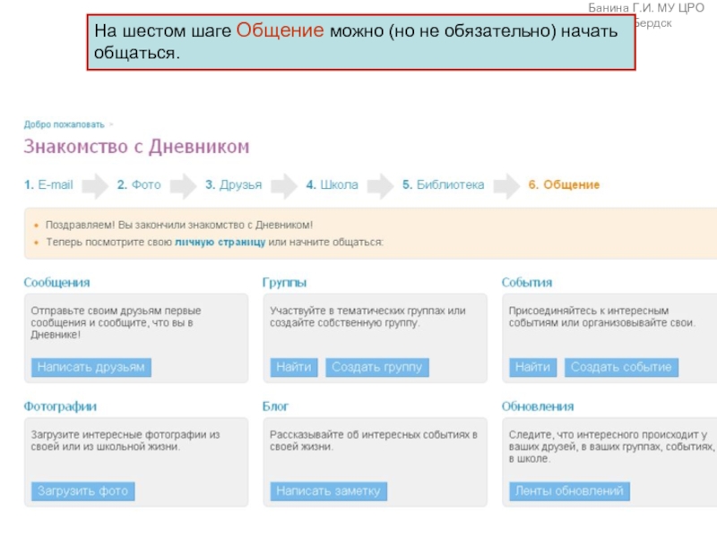The image size is (717, 537).
Task: Click the text 'Отправьте своим друзьям первые сообщения'
Action: coord(117,317)
